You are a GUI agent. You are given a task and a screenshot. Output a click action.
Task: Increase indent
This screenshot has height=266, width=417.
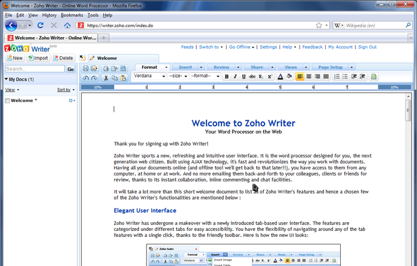tap(362, 76)
